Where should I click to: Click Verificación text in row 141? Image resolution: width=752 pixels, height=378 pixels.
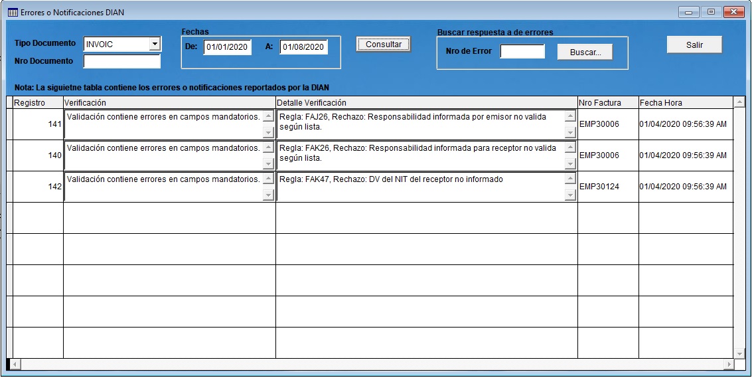163,117
